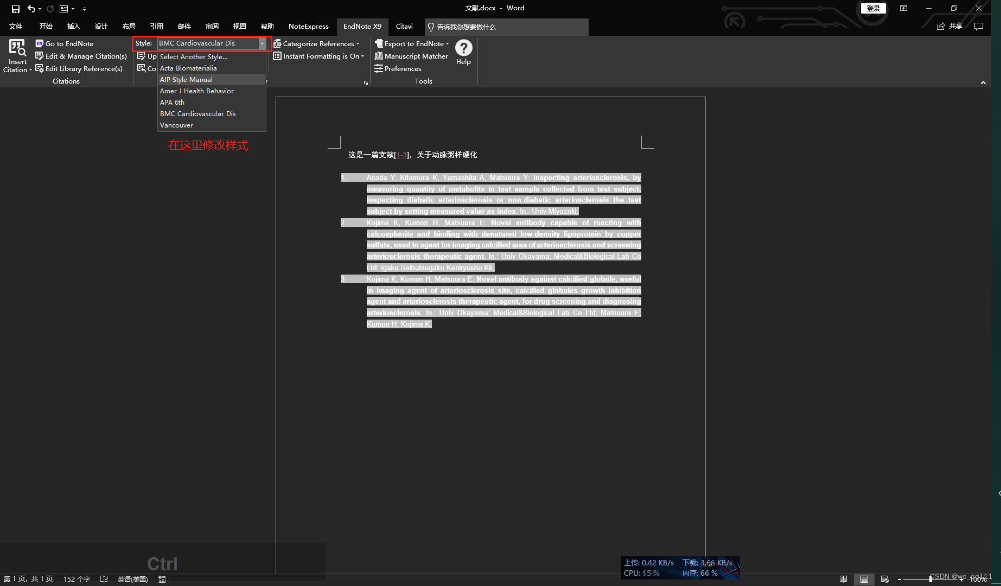Click the proofing book icon in status bar
Image resolution: width=1001 pixels, height=586 pixels.
(x=104, y=579)
